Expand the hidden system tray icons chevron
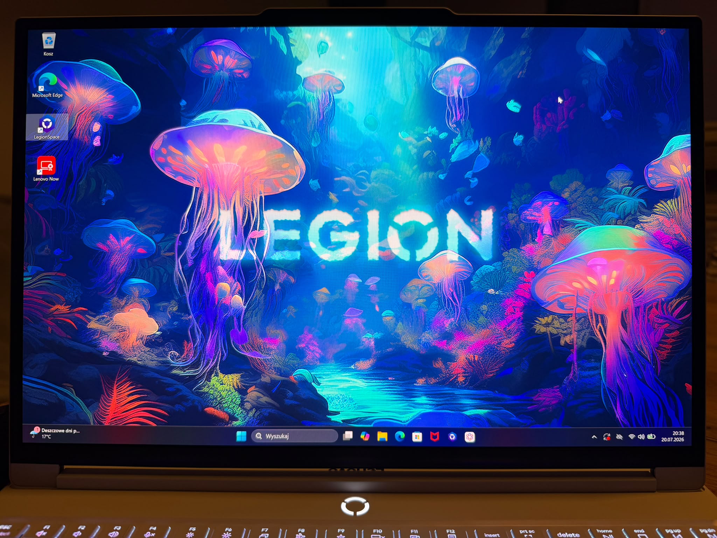This screenshot has height=538, width=717. tap(594, 437)
